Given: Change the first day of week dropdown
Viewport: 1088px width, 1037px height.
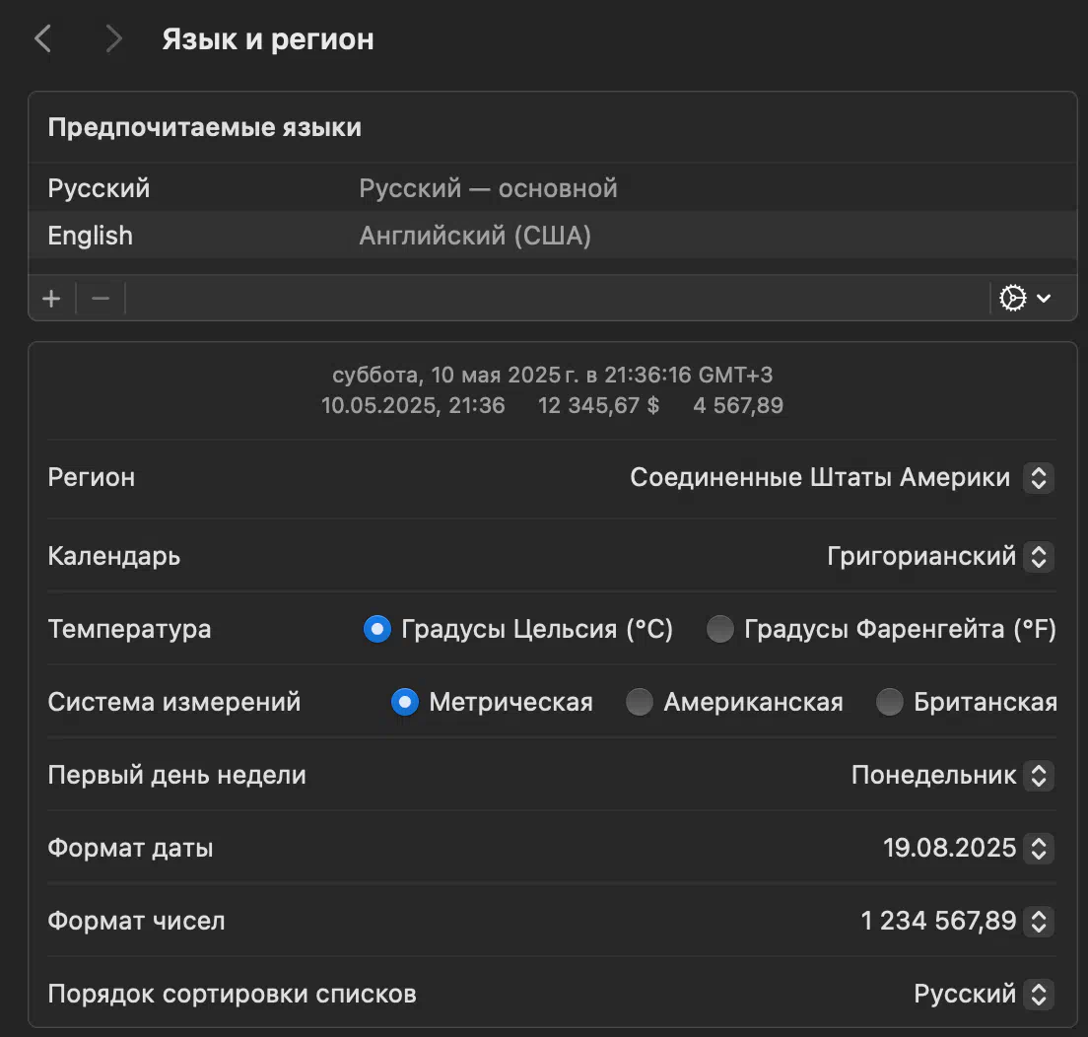Looking at the screenshot, I should tap(1037, 776).
